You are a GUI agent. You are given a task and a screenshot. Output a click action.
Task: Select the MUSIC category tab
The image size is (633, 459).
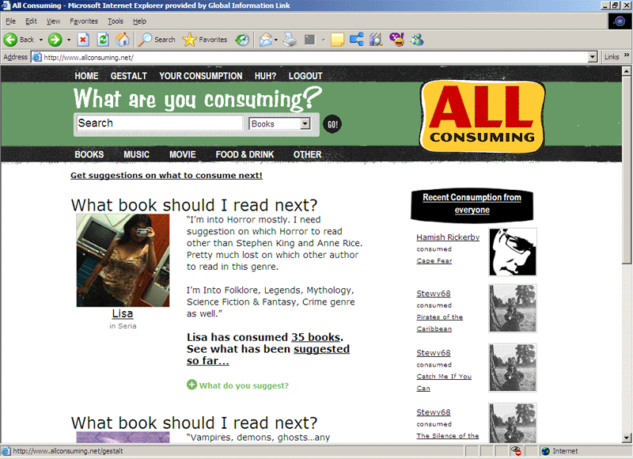pyautogui.click(x=136, y=154)
